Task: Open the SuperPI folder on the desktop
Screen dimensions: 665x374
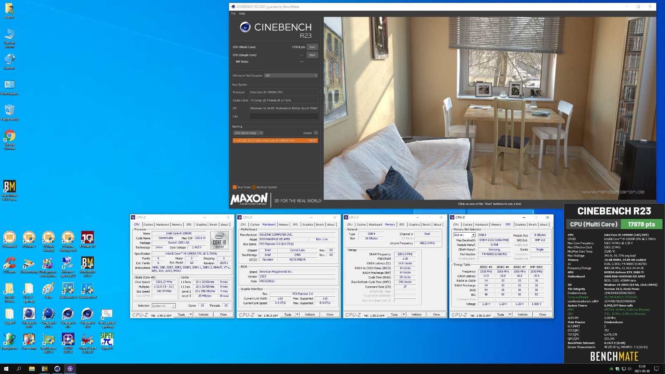Action: [10, 316]
